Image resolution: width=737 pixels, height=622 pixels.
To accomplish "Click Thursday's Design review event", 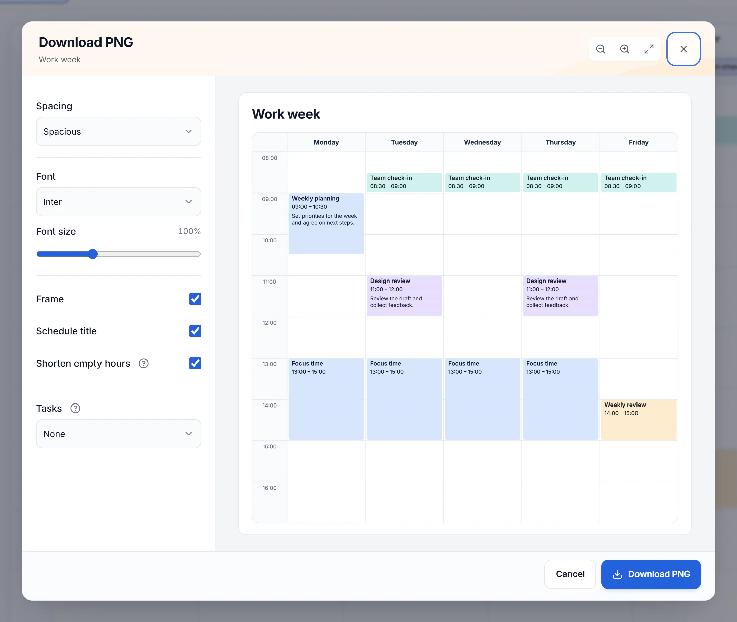I will 560,296.
